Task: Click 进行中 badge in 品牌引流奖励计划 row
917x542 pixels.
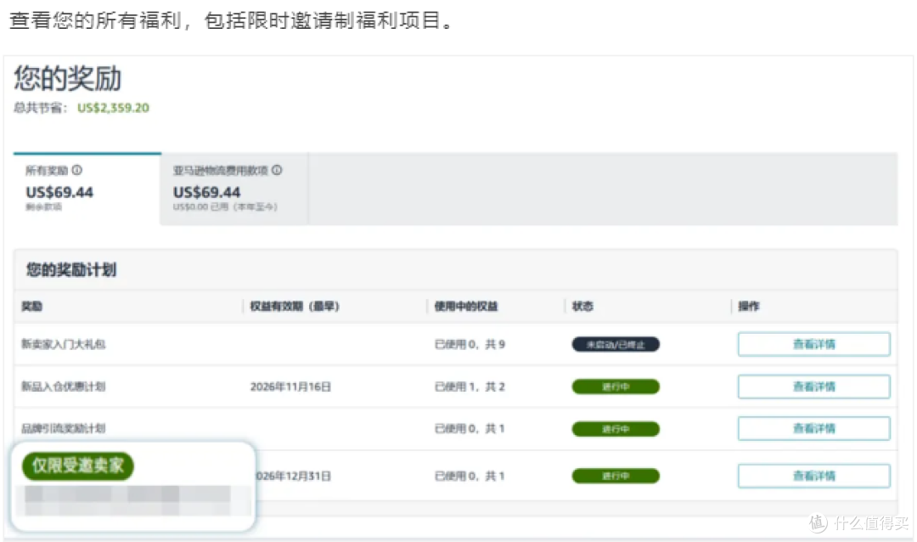Action: point(616,429)
